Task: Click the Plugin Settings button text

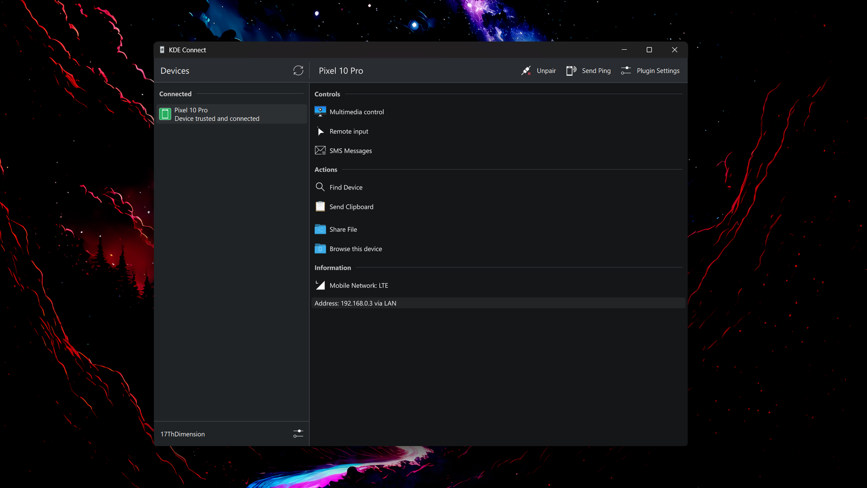Action: pyautogui.click(x=658, y=71)
